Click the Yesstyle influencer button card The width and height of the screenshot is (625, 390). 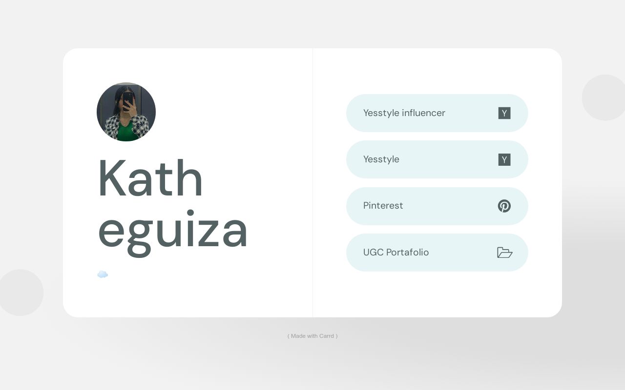[437, 113]
